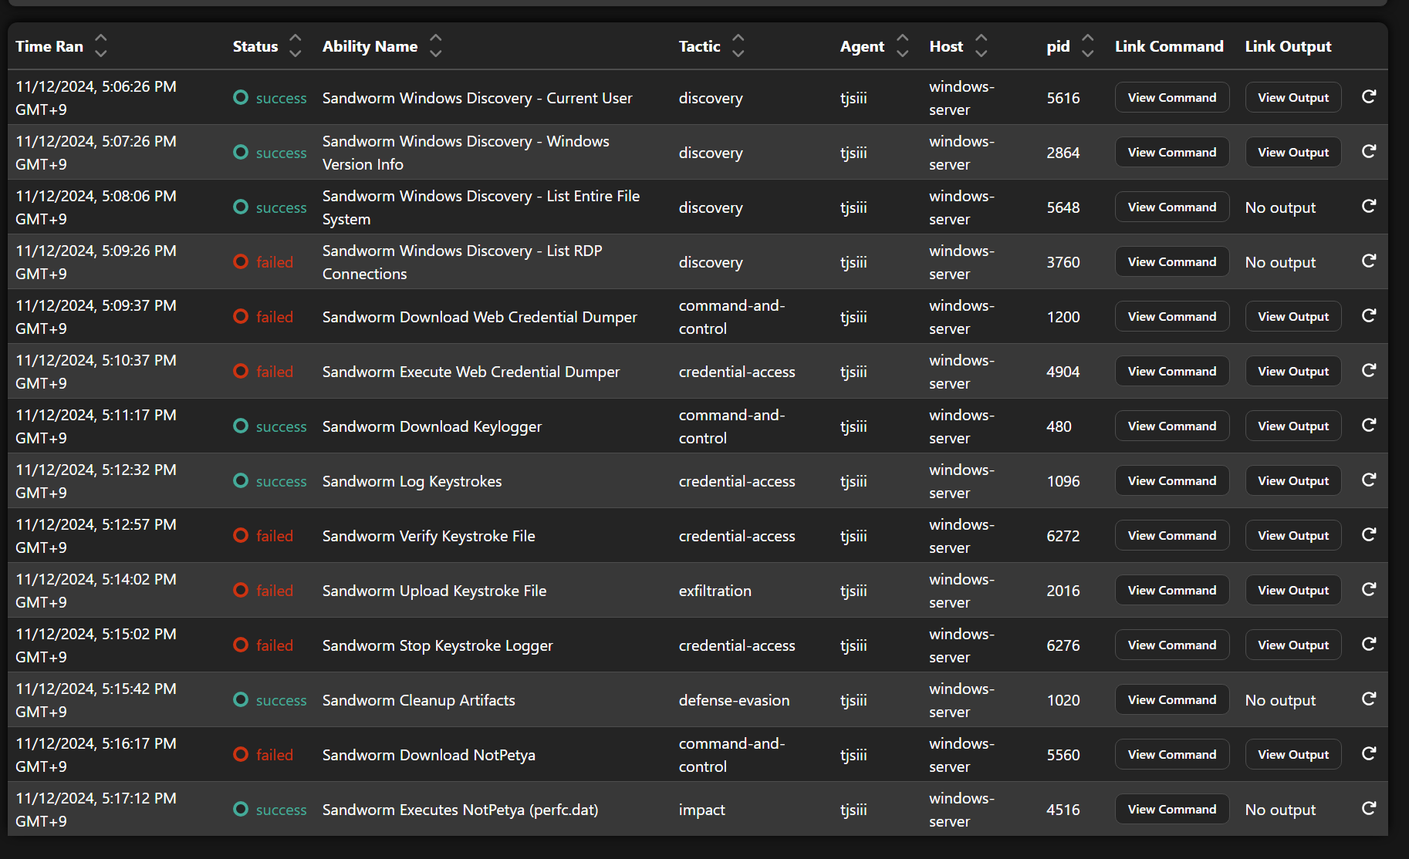The height and width of the screenshot is (859, 1409).
Task: Click failed status indicator for Sandworm Download Web Credential Dumper
Action: pos(240,316)
